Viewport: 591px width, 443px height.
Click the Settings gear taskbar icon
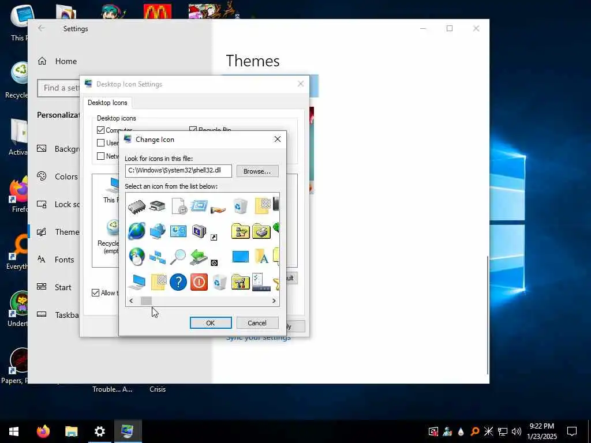coord(99,431)
